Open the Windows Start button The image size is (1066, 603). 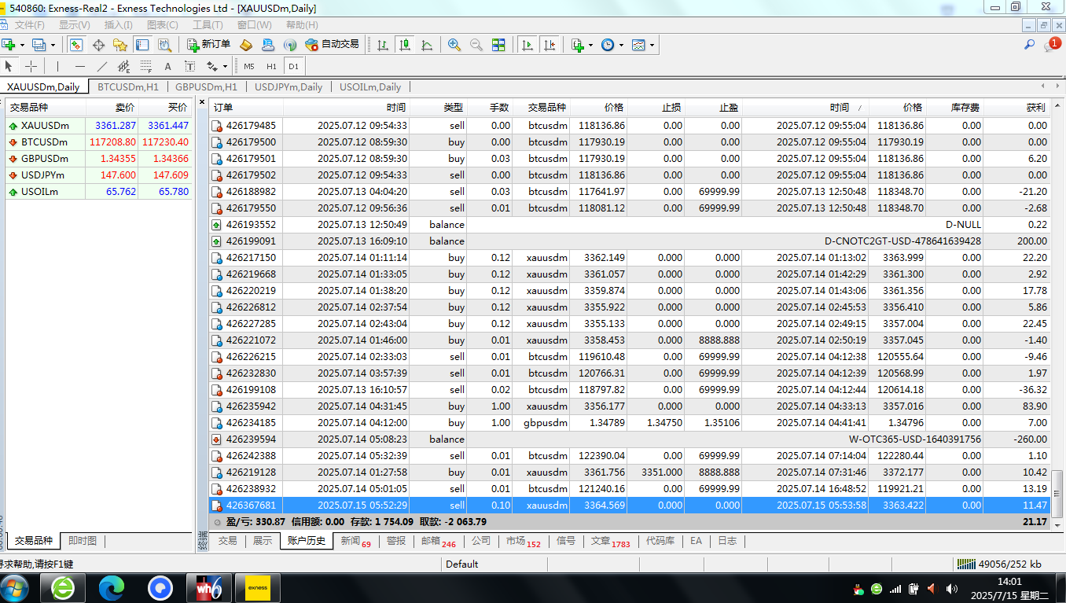click(x=15, y=587)
